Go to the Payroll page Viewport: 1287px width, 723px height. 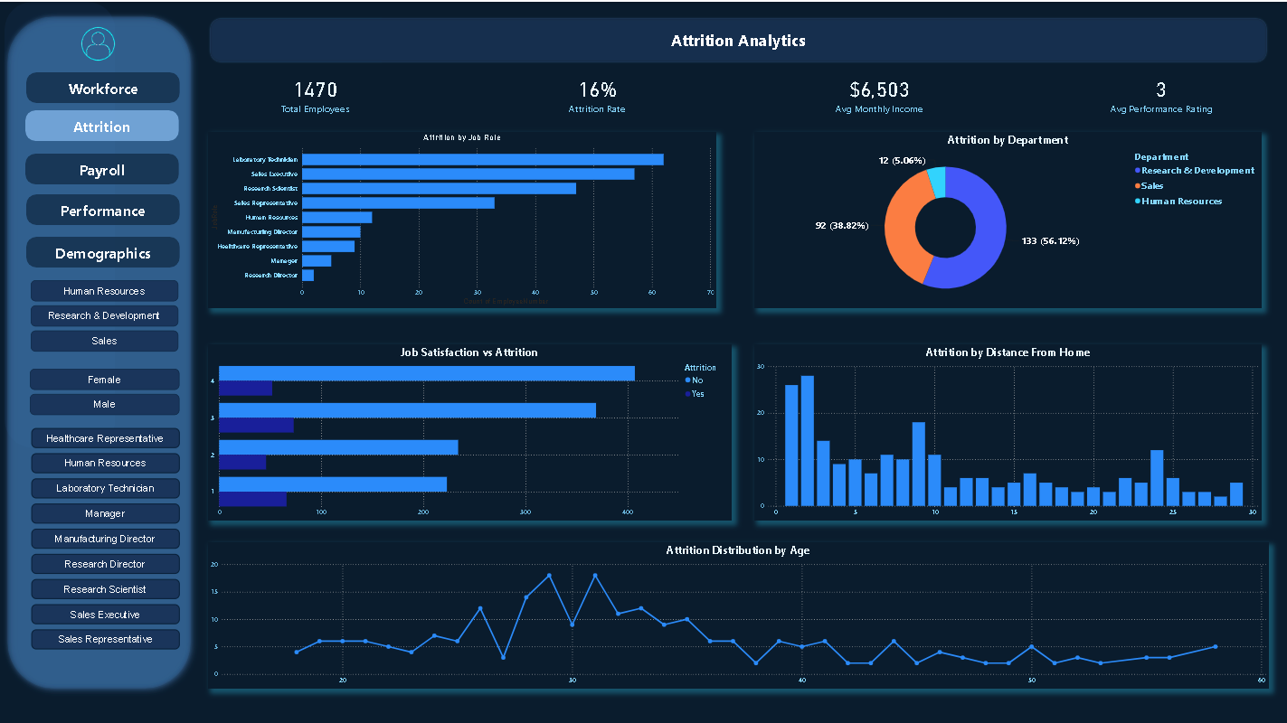(102, 170)
